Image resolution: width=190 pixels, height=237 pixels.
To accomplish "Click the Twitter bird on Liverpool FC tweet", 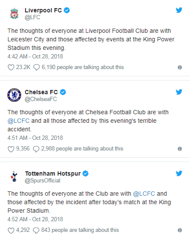I will coord(179,10).
